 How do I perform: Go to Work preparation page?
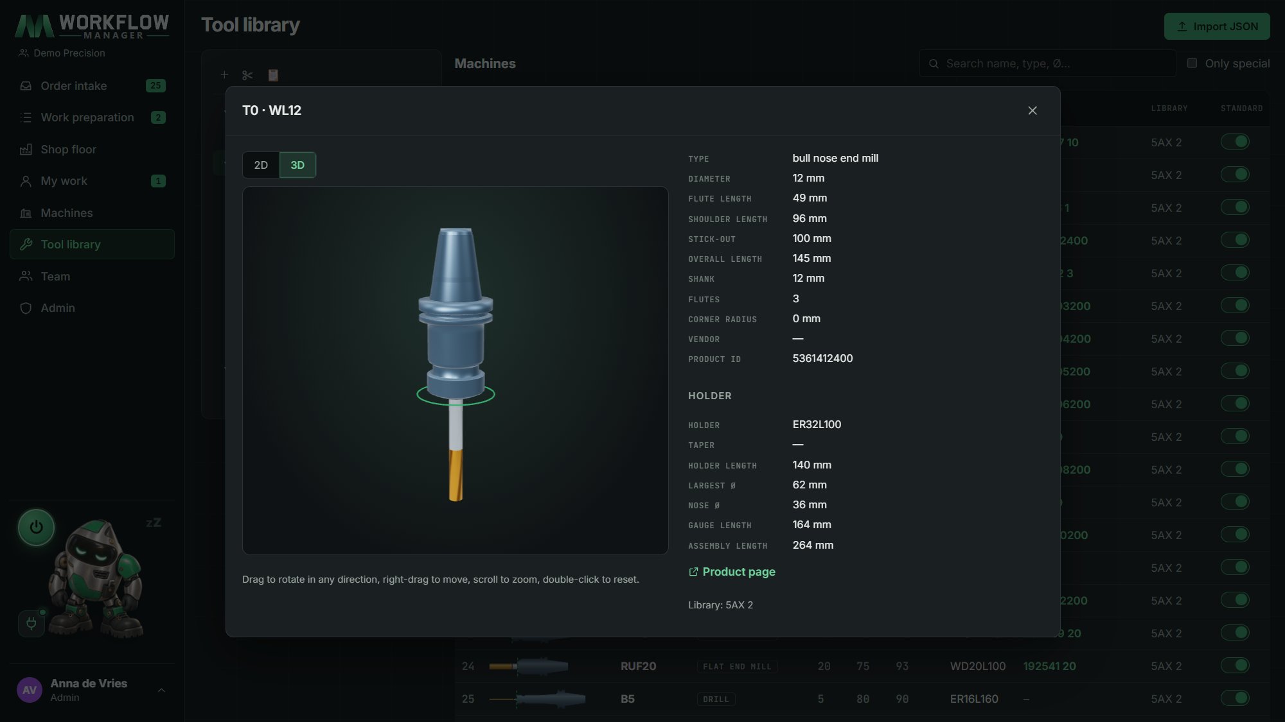(92, 117)
